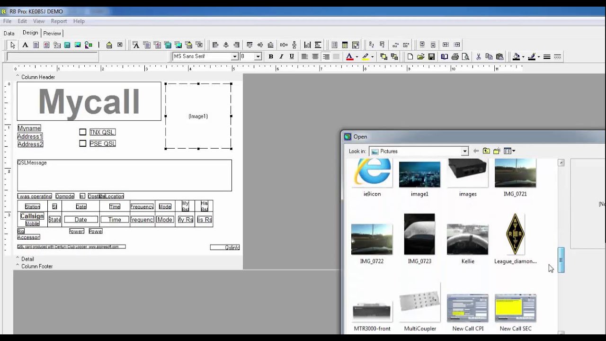Open the Help menu

point(79,21)
